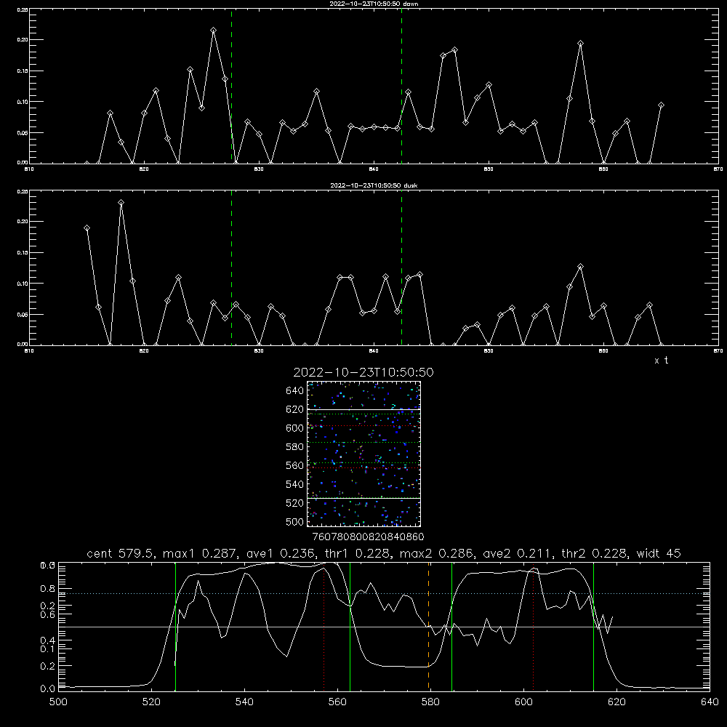Click the image y-axis label 640
The height and width of the screenshot is (727, 727).
pos(295,390)
